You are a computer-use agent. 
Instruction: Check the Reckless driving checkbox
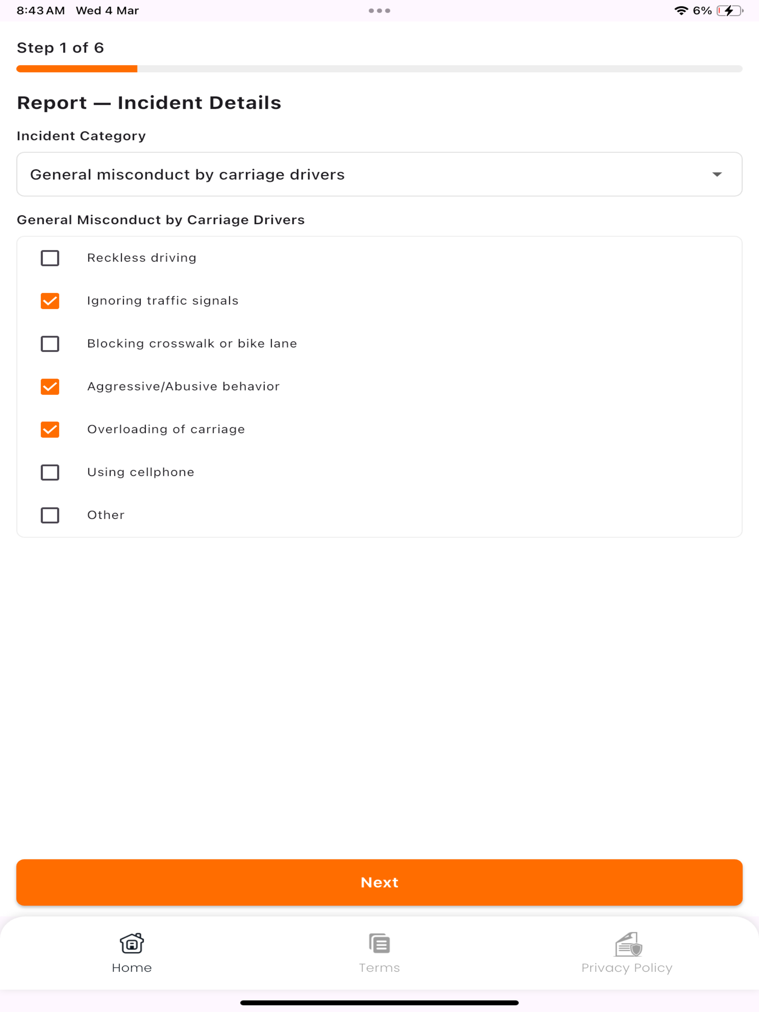point(50,258)
